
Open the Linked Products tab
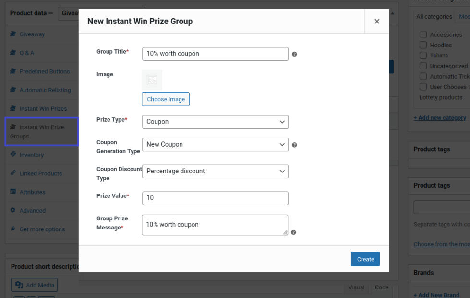[x=40, y=173]
